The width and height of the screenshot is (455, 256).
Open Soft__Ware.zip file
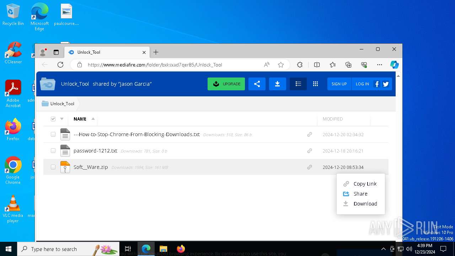click(91, 167)
